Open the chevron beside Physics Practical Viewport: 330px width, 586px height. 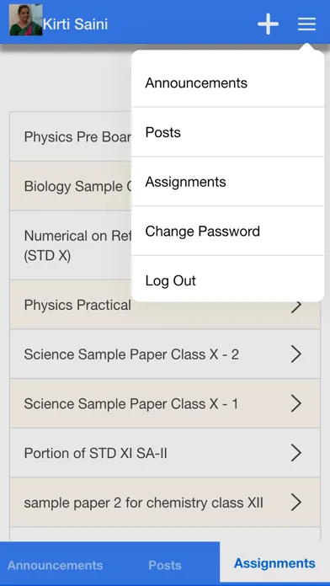(x=296, y=306)
